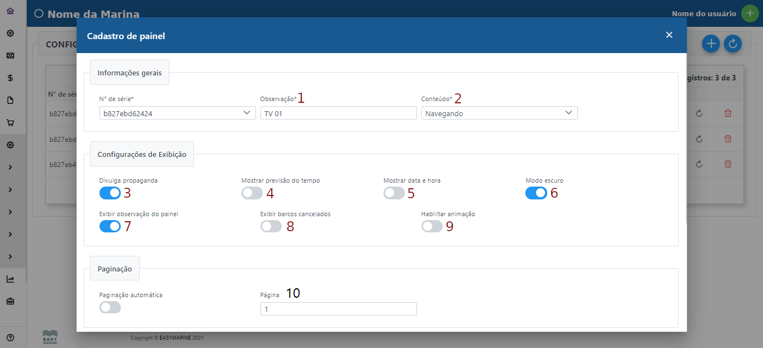The image size is (763, 348).
Task: Turn off the Modo escuro toggle
Action: (x=536, y=193)
